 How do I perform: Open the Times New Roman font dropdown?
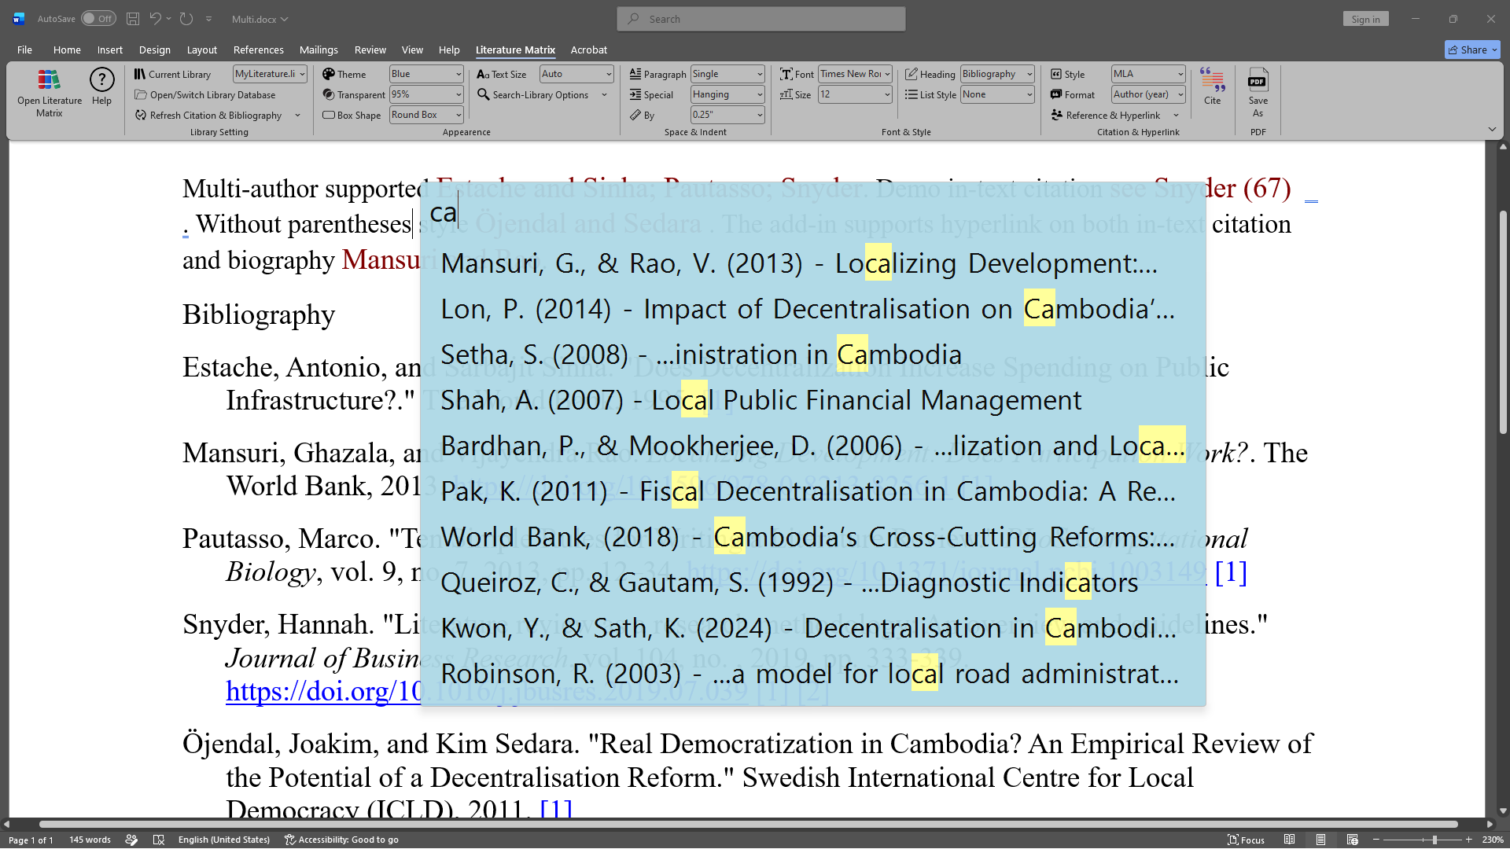tap(887, 74)
